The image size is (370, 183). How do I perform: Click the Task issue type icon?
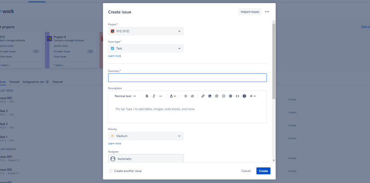pos(112,48)
